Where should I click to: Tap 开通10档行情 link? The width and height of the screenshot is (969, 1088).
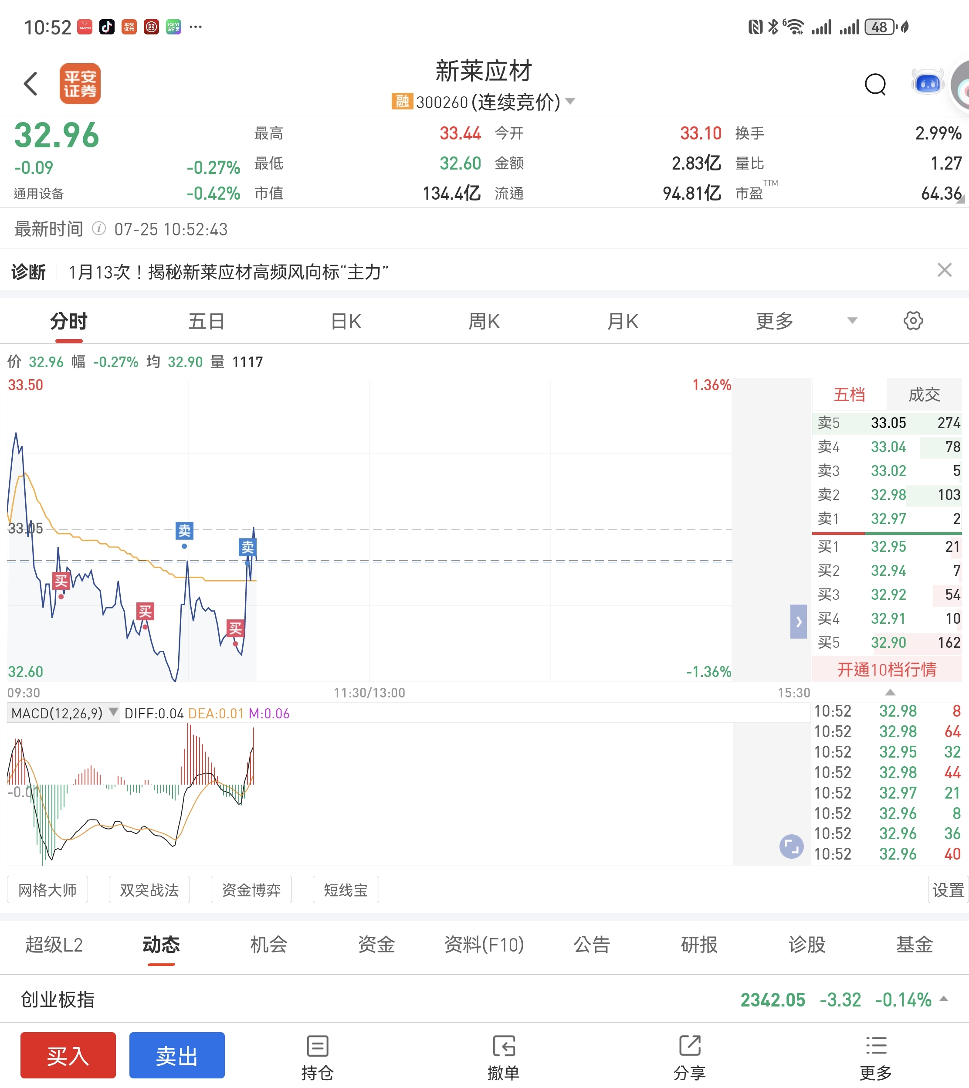(x=887, y=669)
